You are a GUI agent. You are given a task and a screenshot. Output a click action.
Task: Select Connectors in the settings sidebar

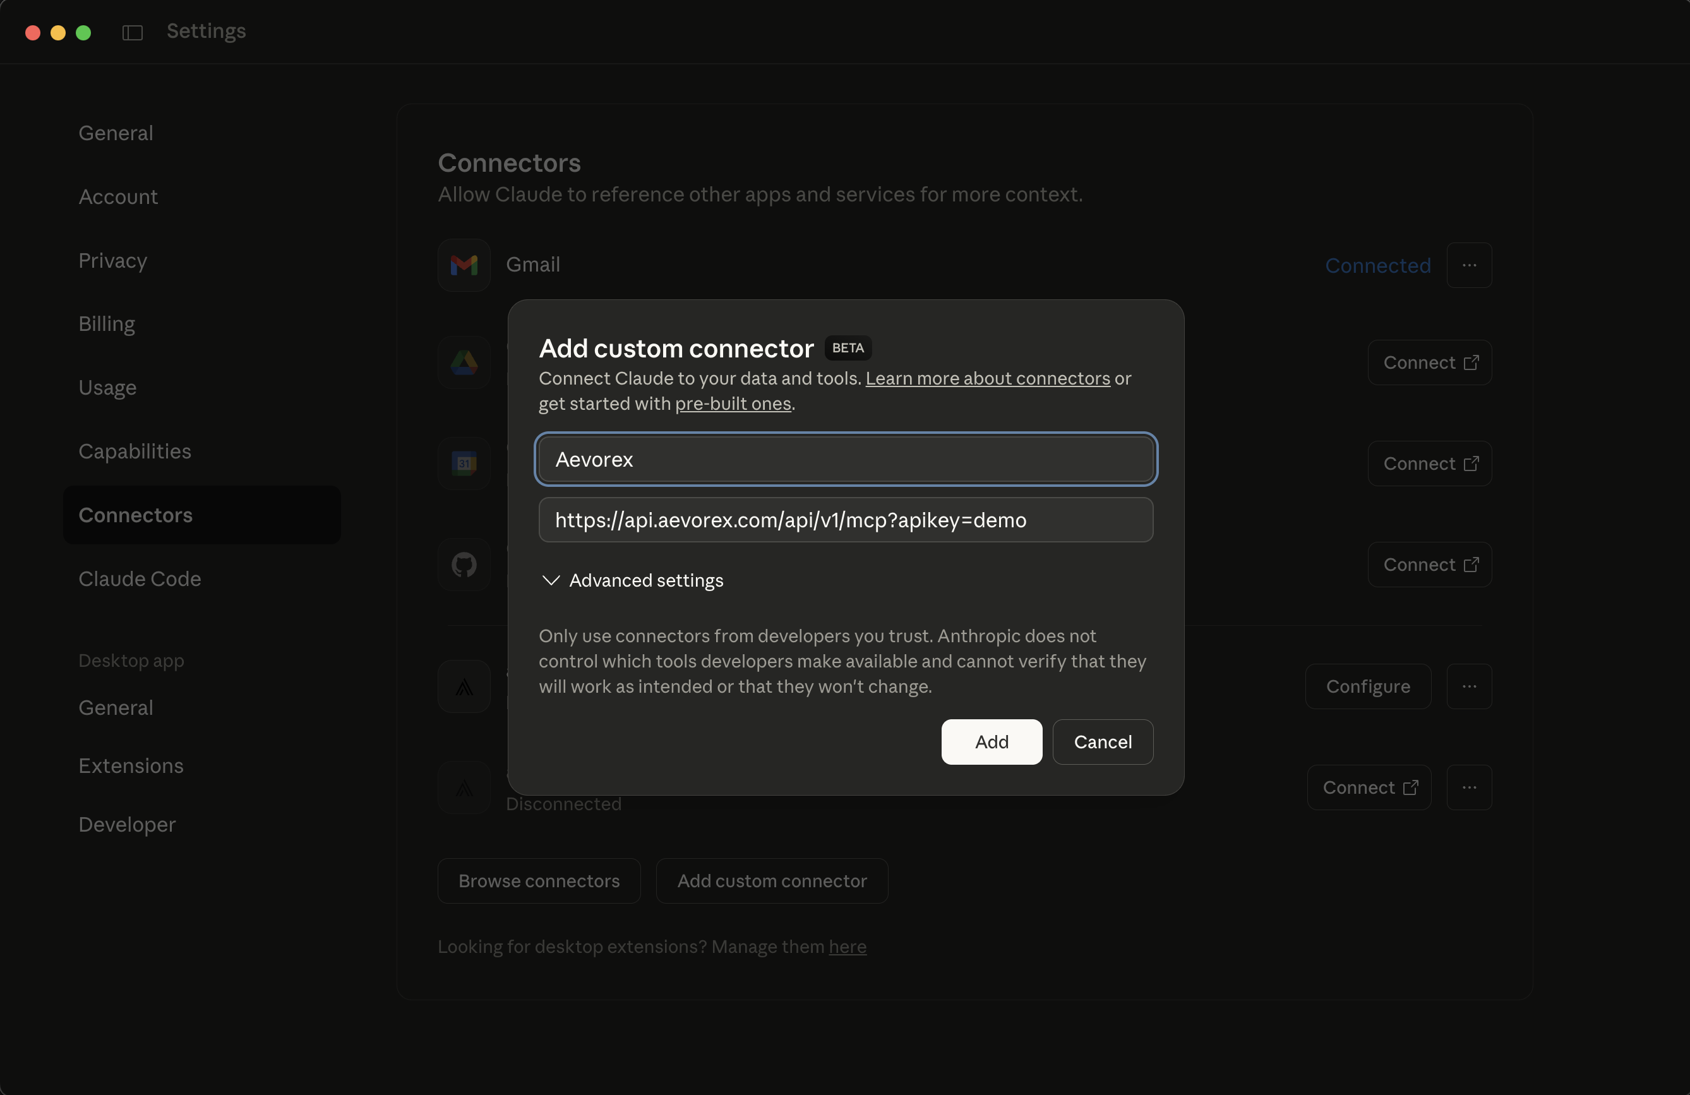click(x=136, y=515)
